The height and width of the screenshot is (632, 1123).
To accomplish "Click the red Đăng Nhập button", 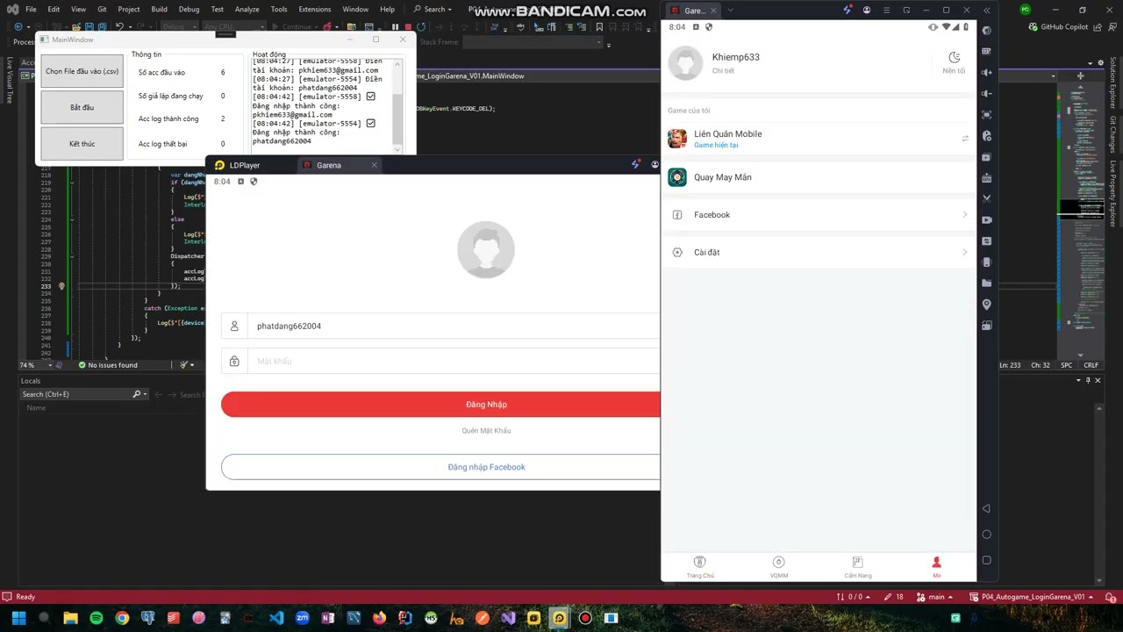I will pyautogui.click(x=440, y=405).
